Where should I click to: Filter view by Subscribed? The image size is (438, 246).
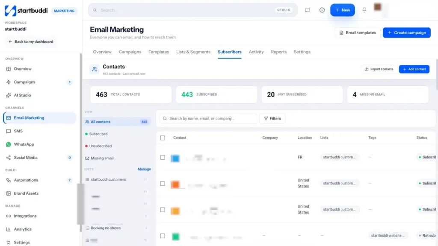[117, 134]
